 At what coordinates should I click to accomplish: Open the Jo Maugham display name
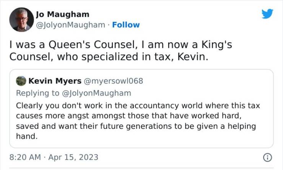click(x=63, y=15)
